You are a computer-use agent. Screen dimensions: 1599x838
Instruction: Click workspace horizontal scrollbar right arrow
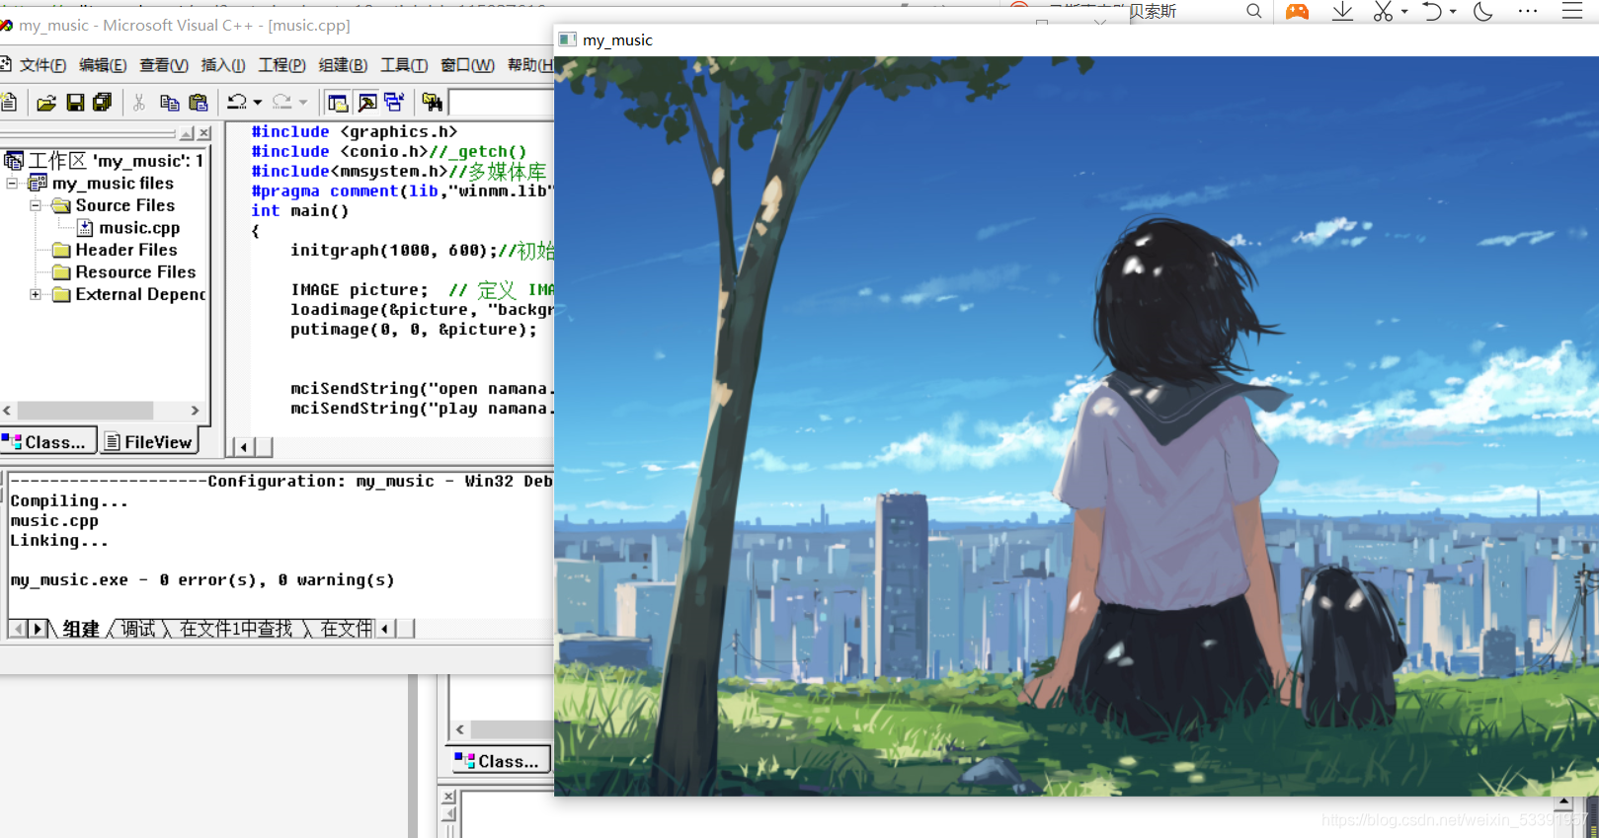tap(195, 411)
